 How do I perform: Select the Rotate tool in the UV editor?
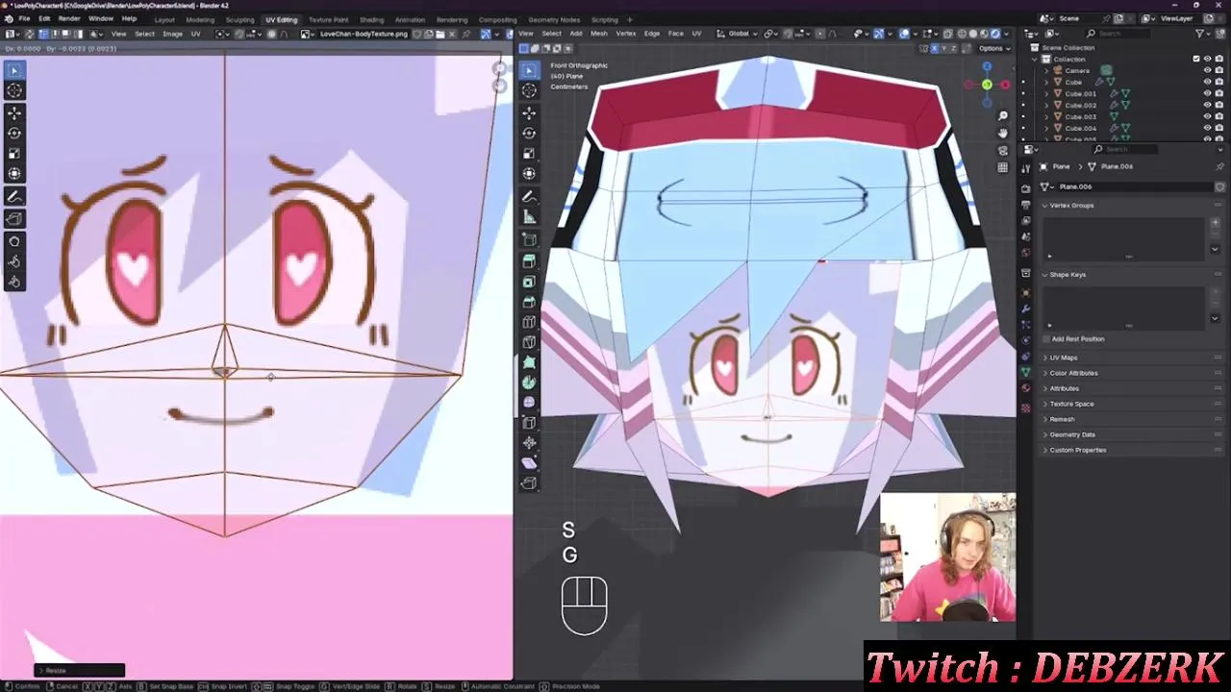14,133
